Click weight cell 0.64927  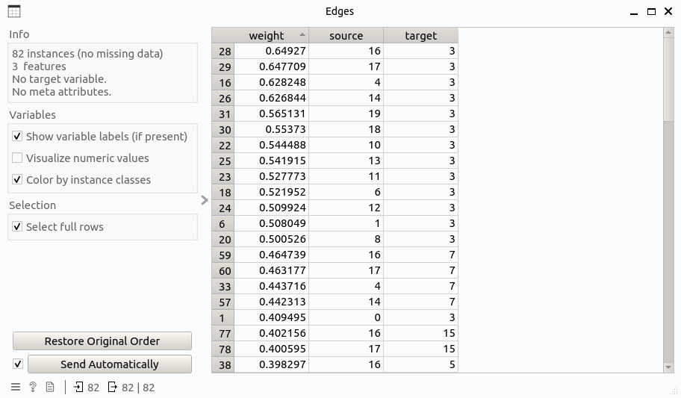[272, 52]
